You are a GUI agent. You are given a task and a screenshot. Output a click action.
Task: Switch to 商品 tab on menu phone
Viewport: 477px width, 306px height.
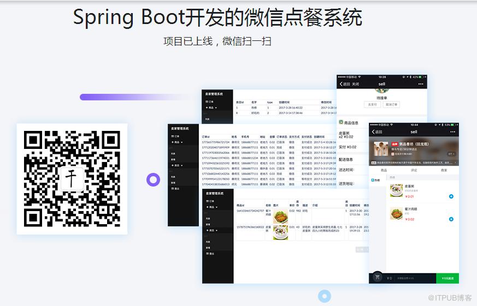(x=384, y=170)
